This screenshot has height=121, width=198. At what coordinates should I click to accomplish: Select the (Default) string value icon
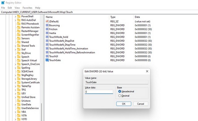pyautogui.click(x=47, y=21)
